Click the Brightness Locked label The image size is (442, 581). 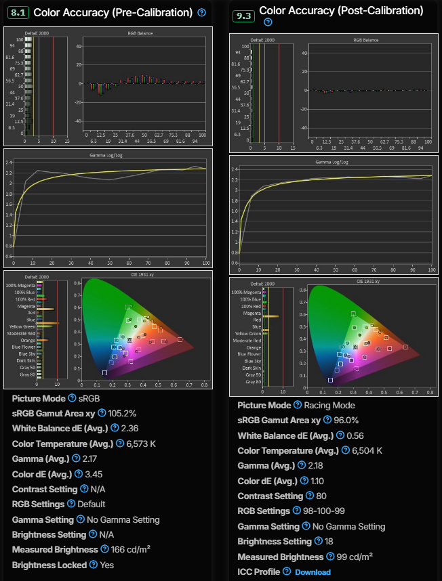point(49,565)
